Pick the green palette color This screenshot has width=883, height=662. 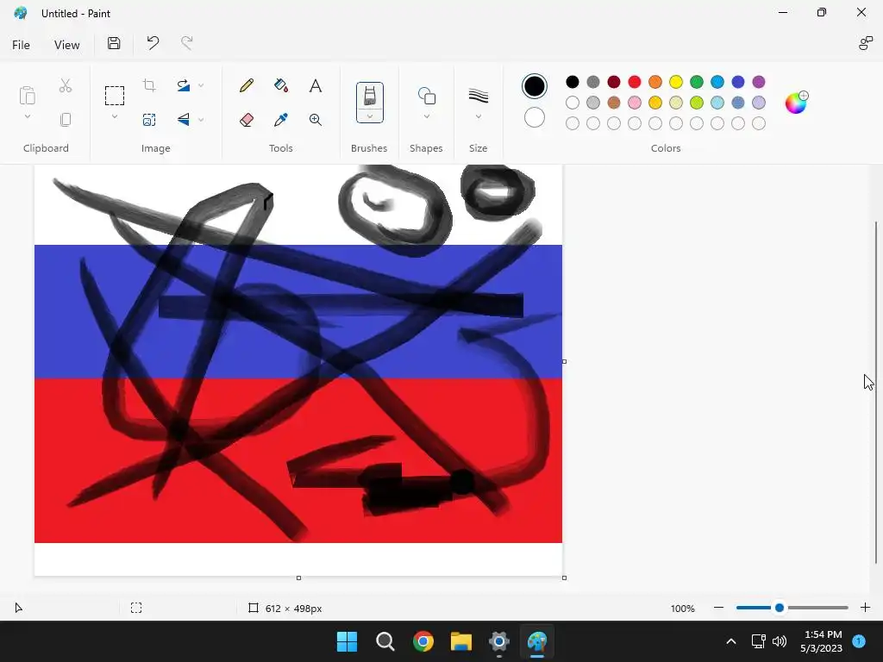point(697,82)
